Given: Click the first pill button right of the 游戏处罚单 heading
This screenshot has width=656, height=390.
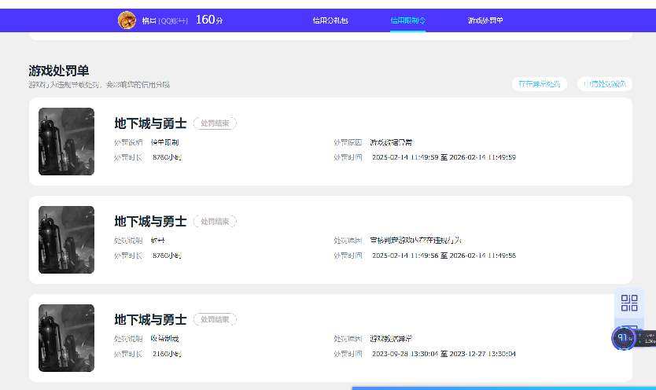Looking at the screenshot, I should coord(540,84).
